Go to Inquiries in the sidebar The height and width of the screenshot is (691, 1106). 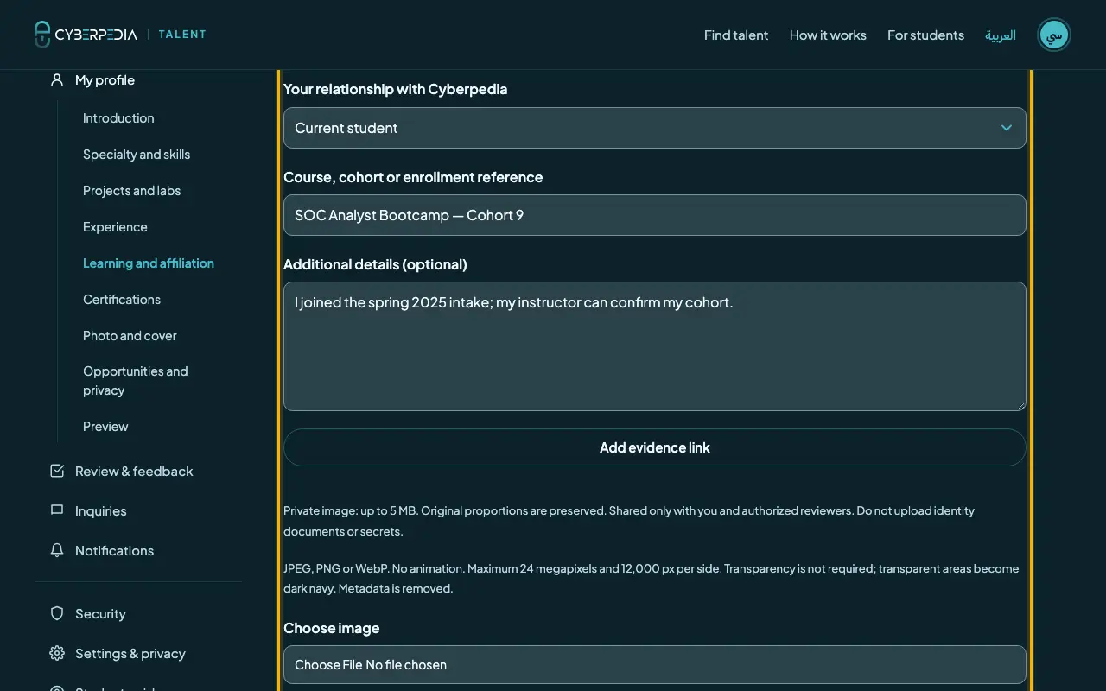(101, 510)
